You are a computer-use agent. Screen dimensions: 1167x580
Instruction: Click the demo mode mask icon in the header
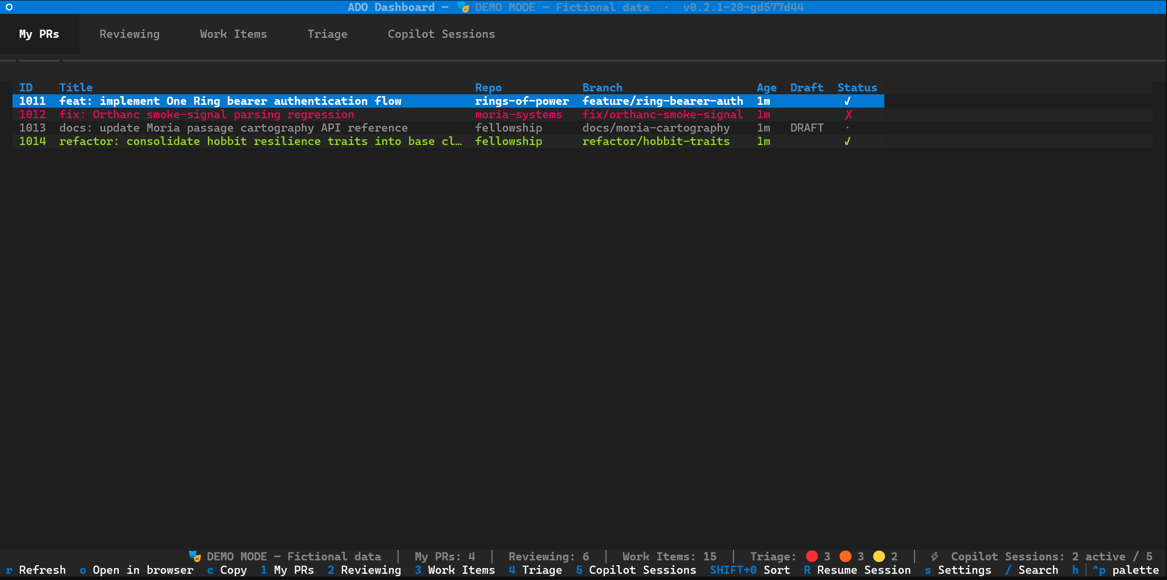[x=463, y=7]
